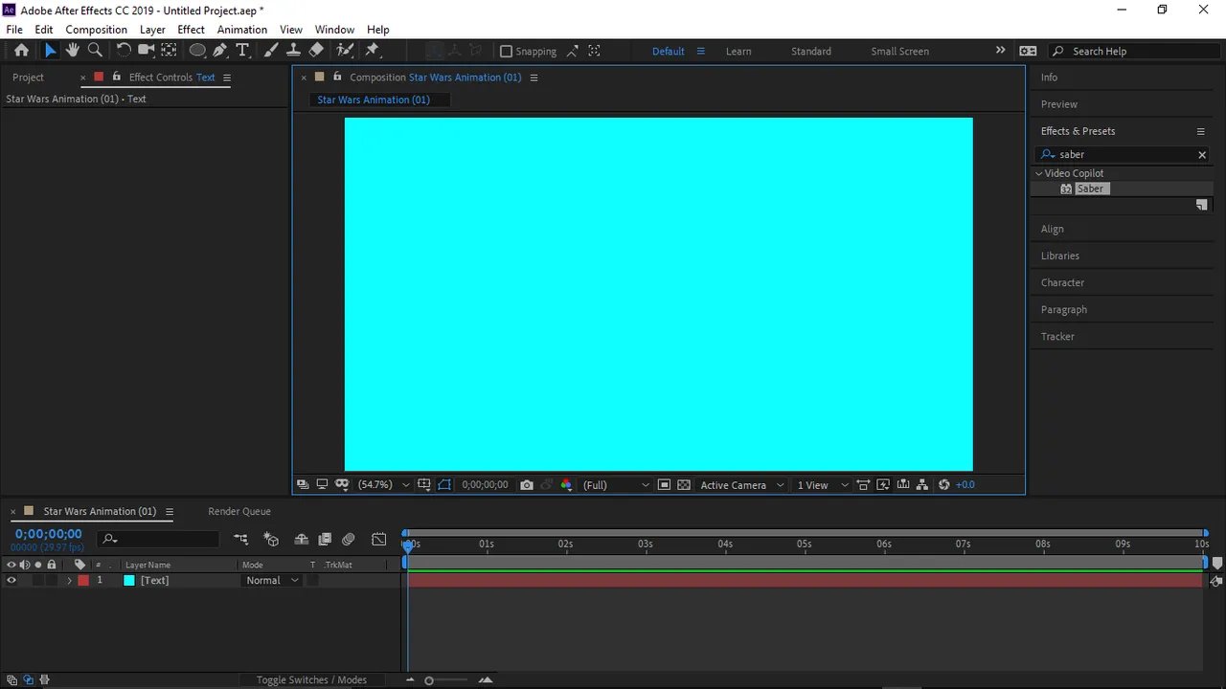
Task: Click the Timeline button in viewer footer
Action: (902, 485)
